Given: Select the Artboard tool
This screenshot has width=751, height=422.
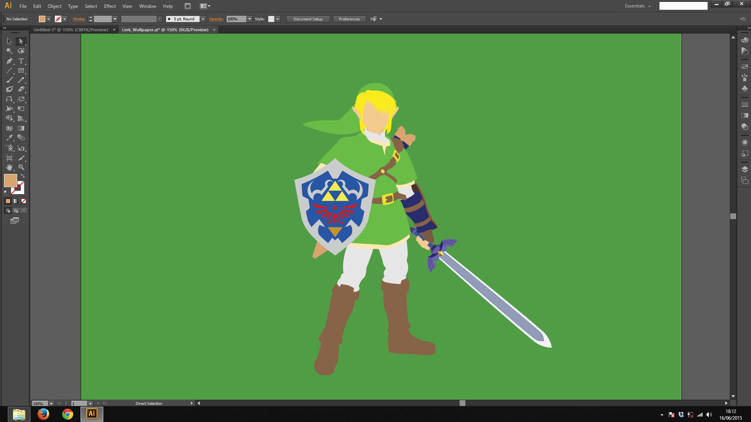Looking at the screenshot, I should 9,158.
